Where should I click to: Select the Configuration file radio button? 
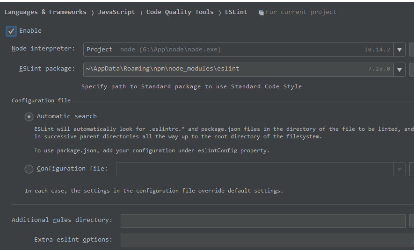29,169
